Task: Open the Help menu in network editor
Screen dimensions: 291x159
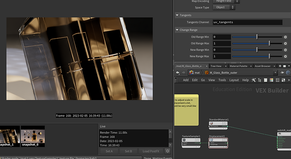Action: coord(245,80)
